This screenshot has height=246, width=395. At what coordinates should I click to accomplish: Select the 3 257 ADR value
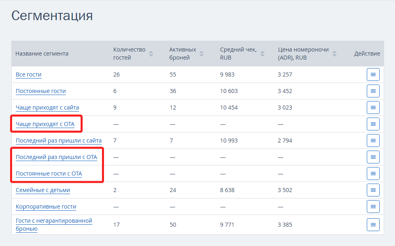(285, 74)
